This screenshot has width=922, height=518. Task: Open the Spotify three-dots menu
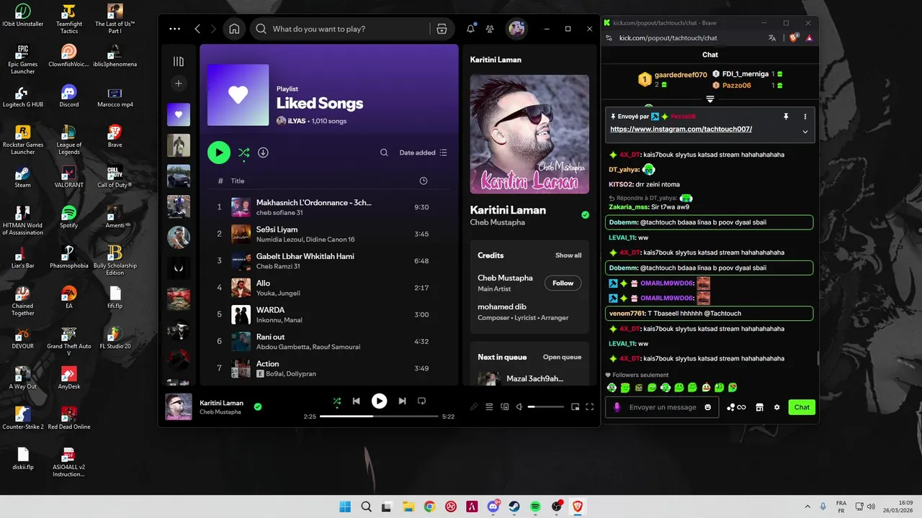point(174,29)
